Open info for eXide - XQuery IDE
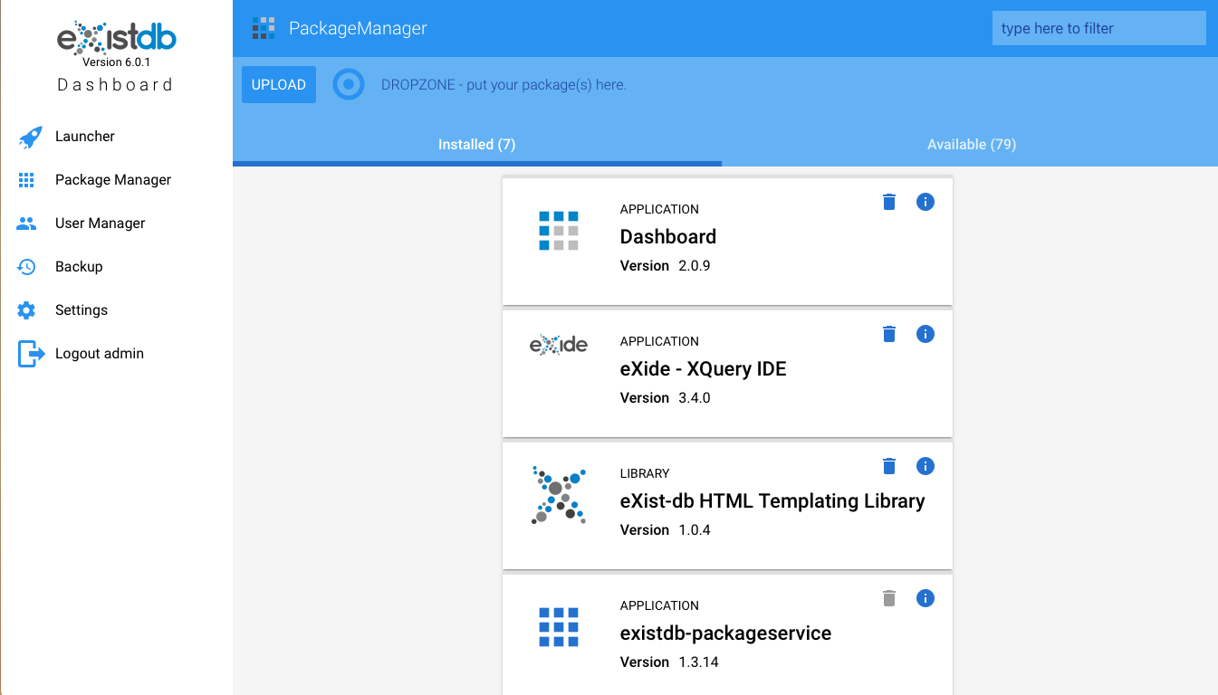 [x=925, y=334]
